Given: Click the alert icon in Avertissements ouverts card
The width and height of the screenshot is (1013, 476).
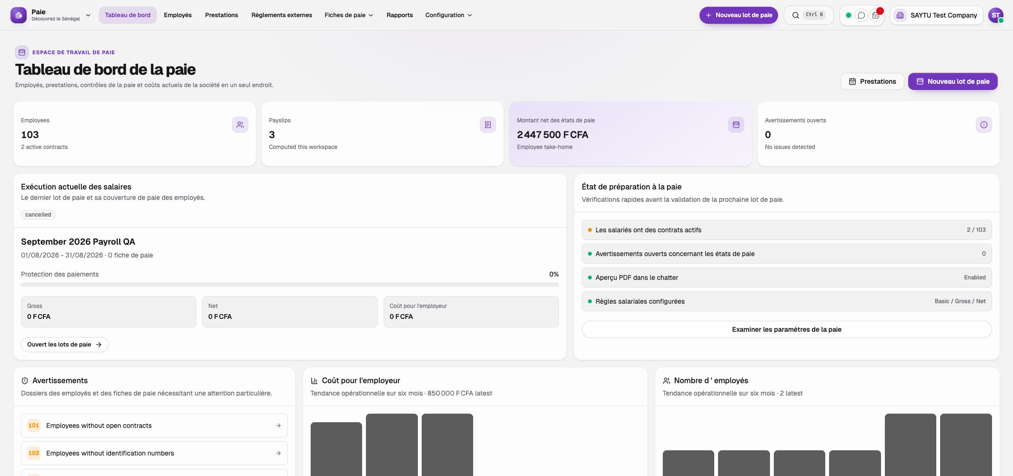Looking at the screenshot, I should 984,125.
